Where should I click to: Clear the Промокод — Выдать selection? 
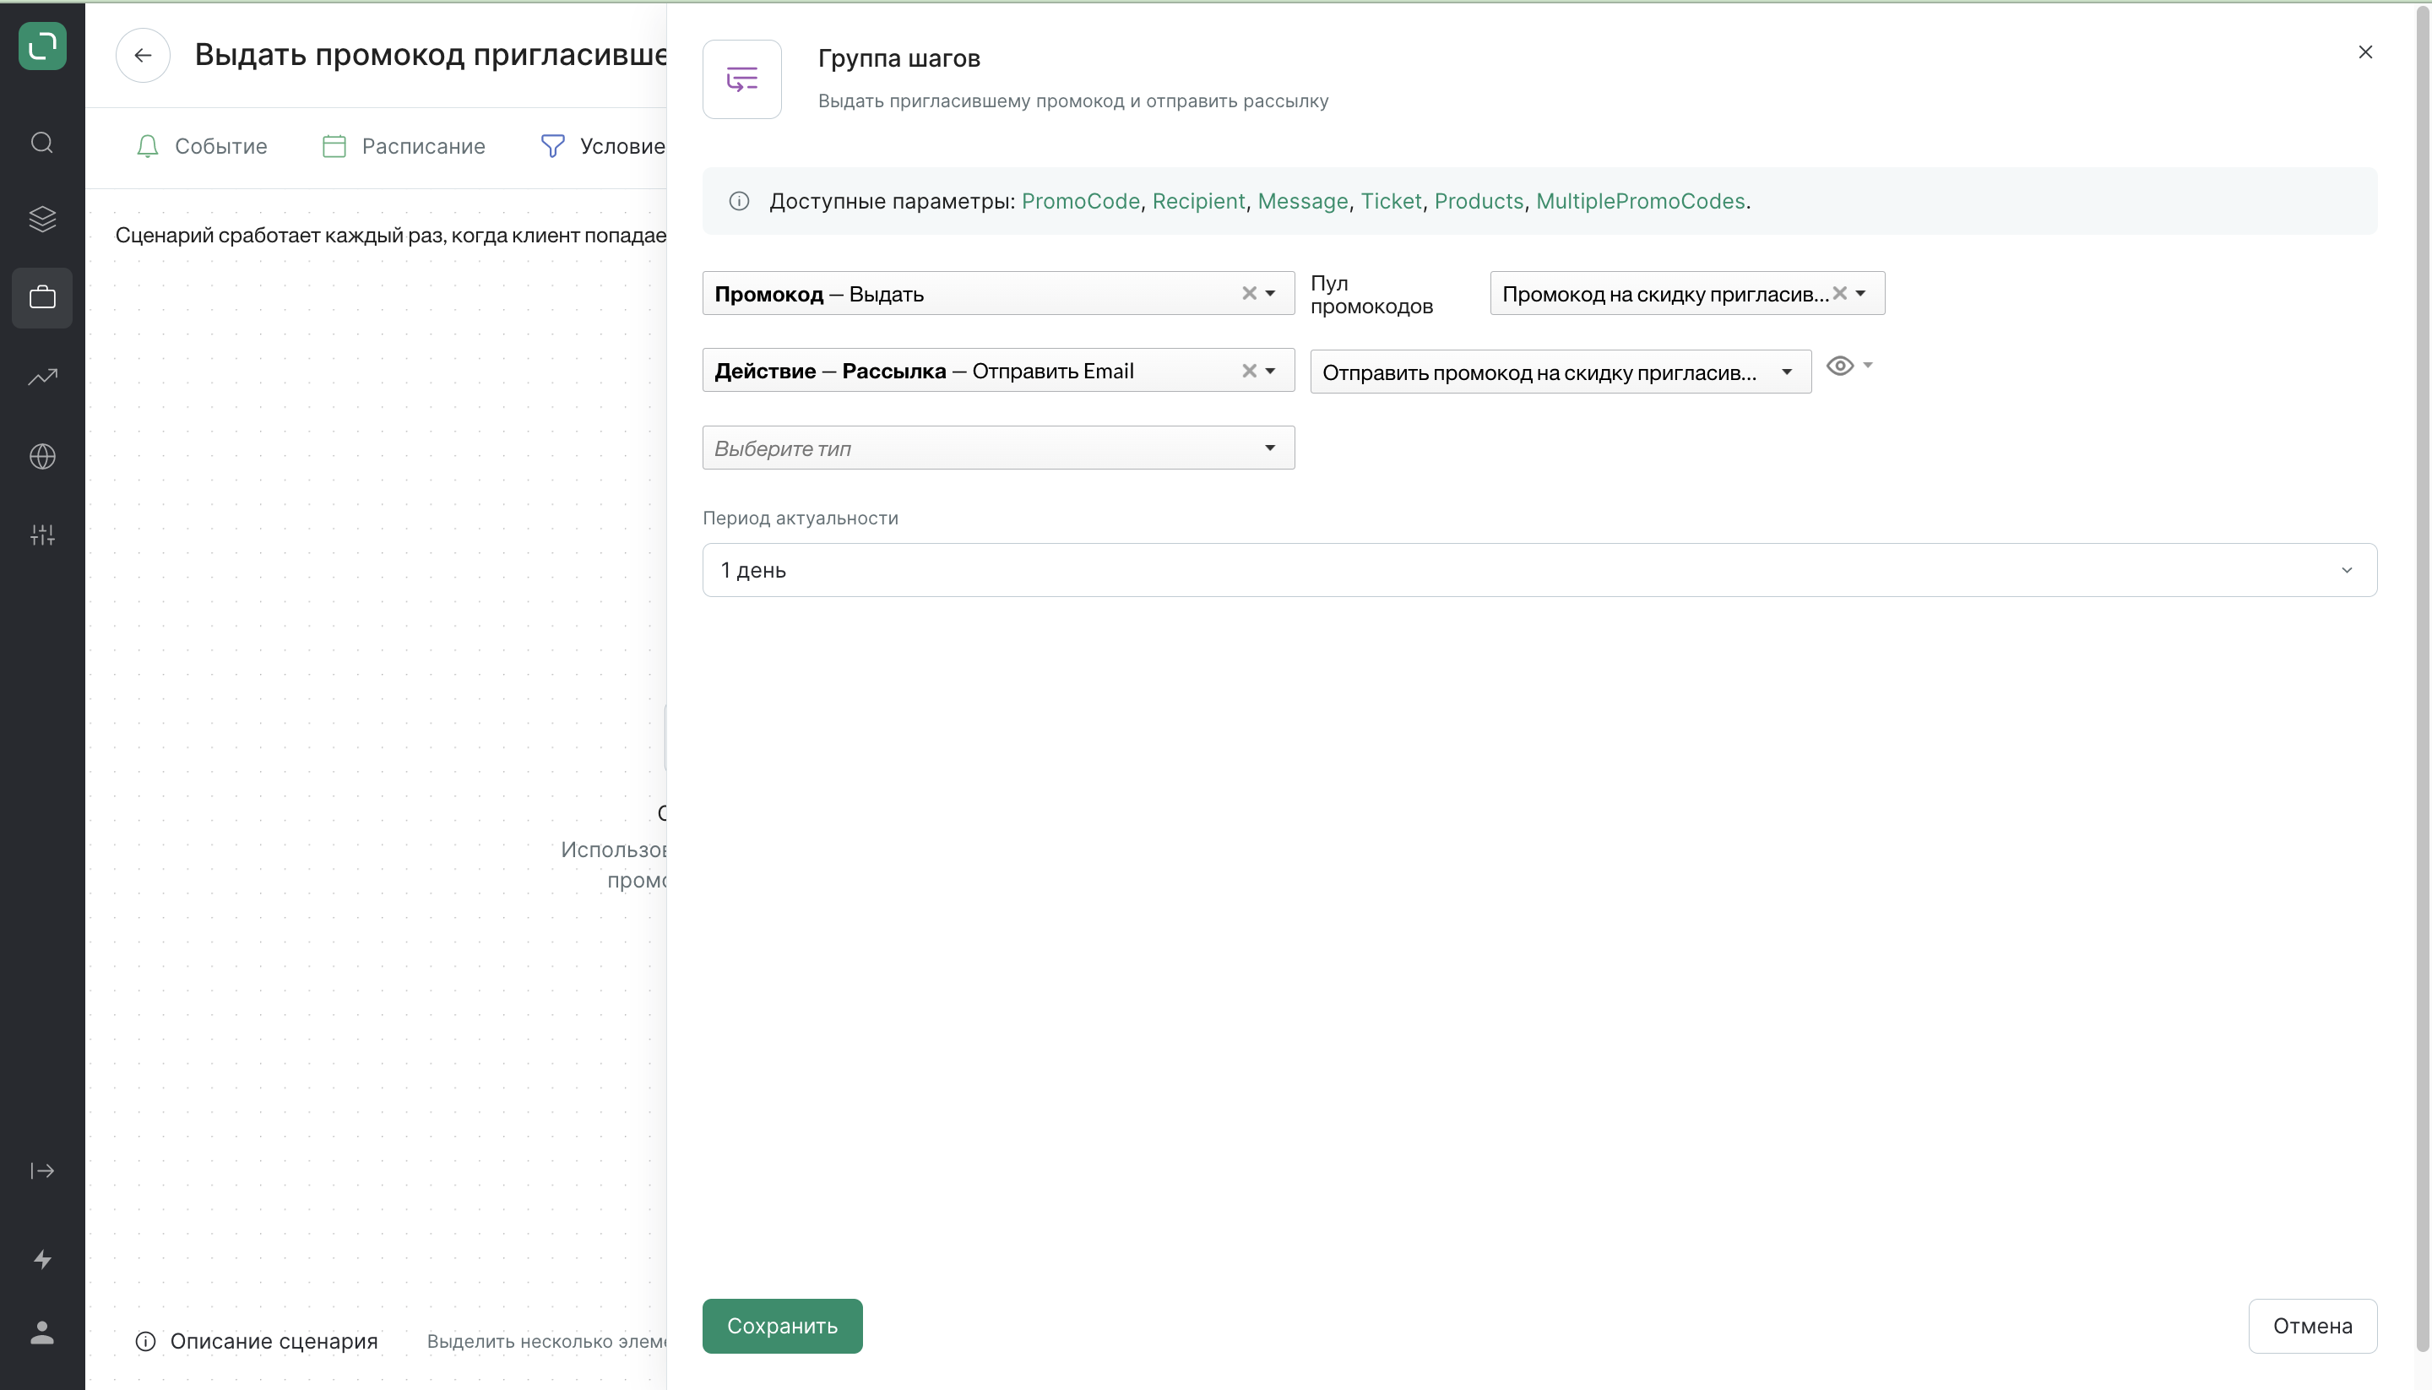point(1248,293)
